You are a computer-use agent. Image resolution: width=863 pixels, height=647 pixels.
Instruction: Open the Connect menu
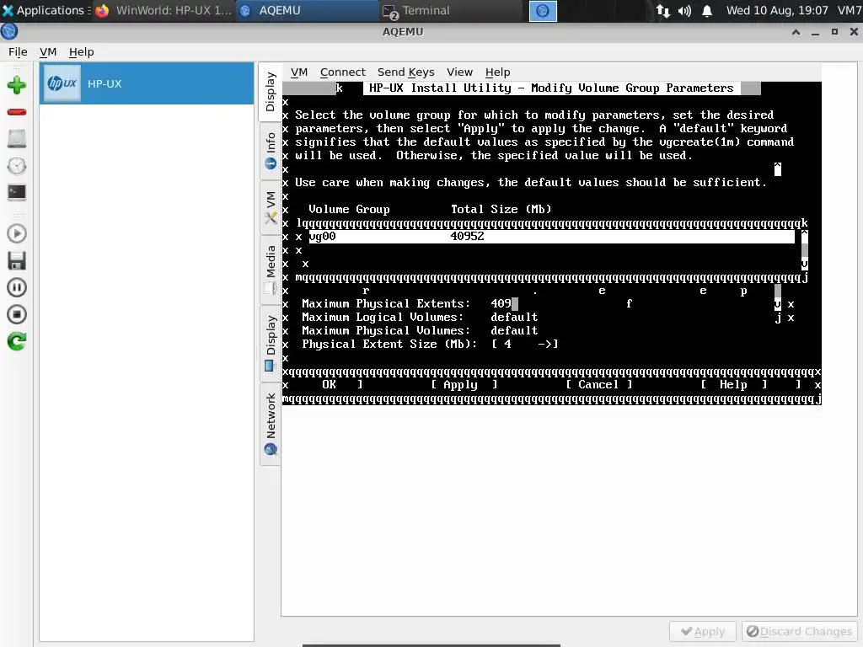tap(342, 72)
